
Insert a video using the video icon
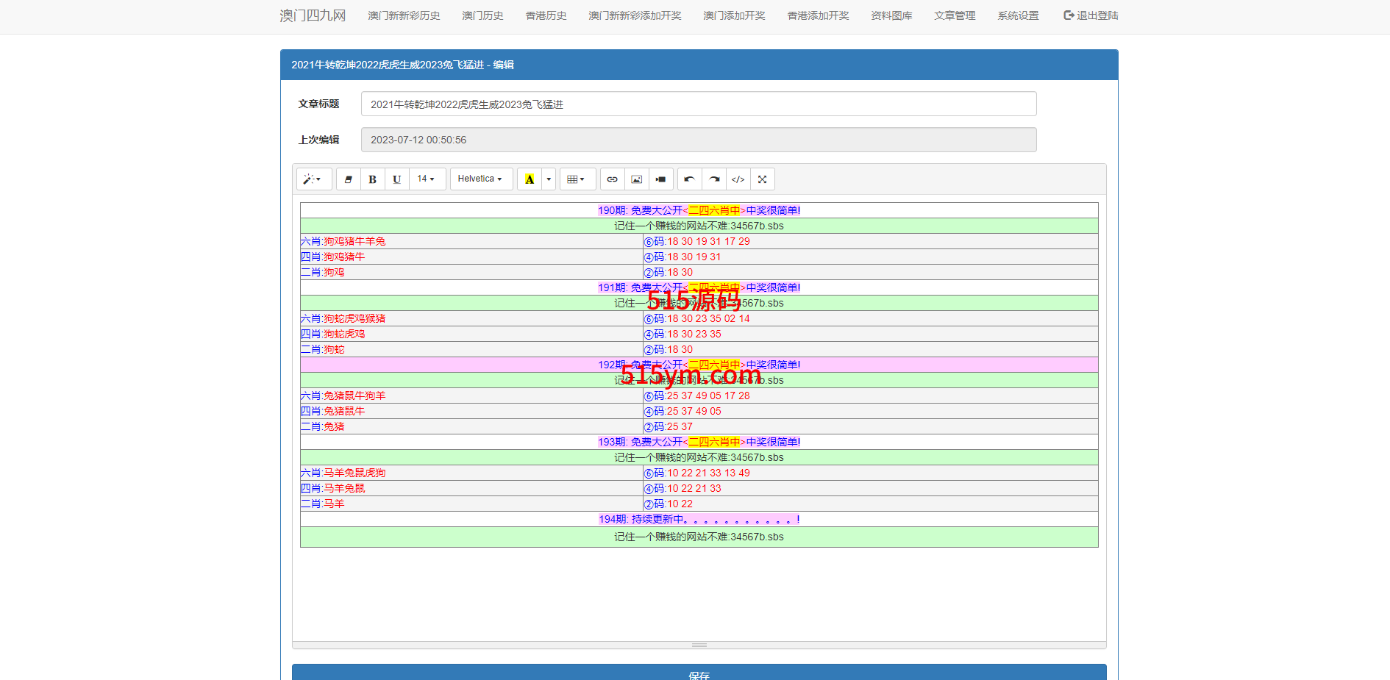point(660,179)
